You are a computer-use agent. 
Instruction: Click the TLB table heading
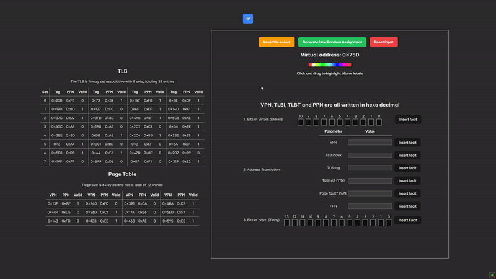click(x=122, y=71)
